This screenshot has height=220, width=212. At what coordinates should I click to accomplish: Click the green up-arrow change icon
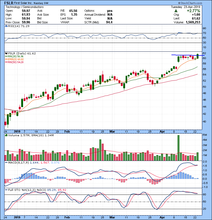[x=176, y=11]
